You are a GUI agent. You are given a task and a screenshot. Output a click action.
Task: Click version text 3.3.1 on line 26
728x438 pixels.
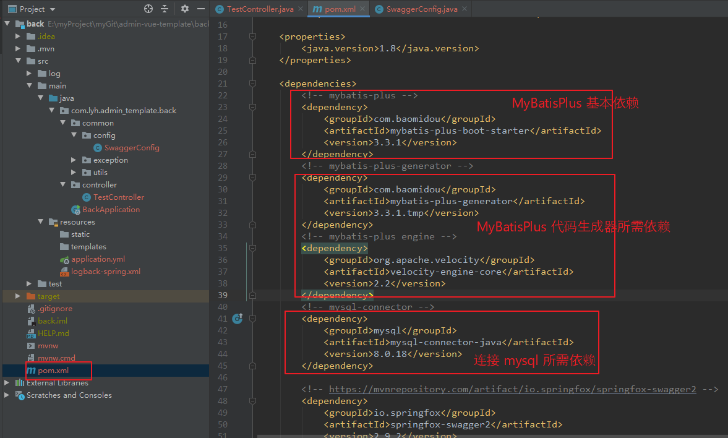pyautogui.click(x=387, y=142)
